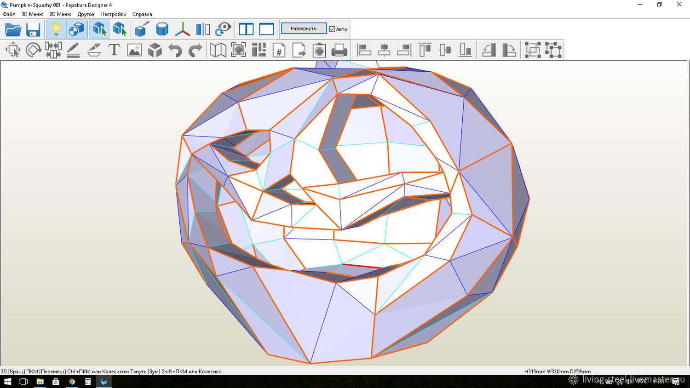Click the undo arrow

pos(175,50)
